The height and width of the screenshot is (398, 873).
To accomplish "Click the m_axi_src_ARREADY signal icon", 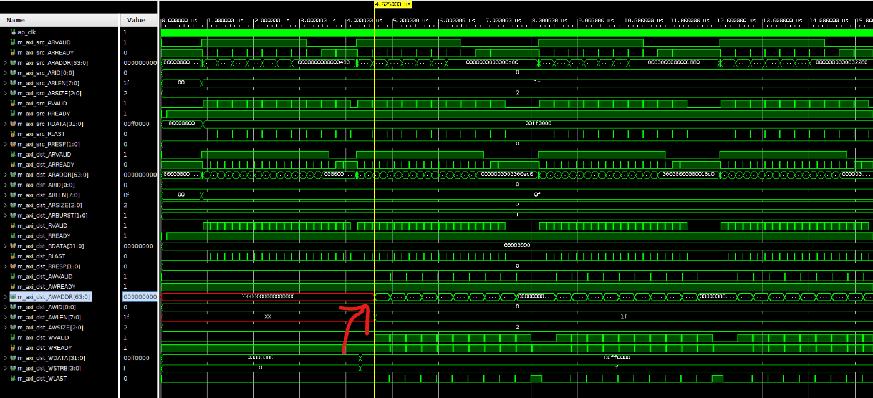I will click(x=13, y=52).
